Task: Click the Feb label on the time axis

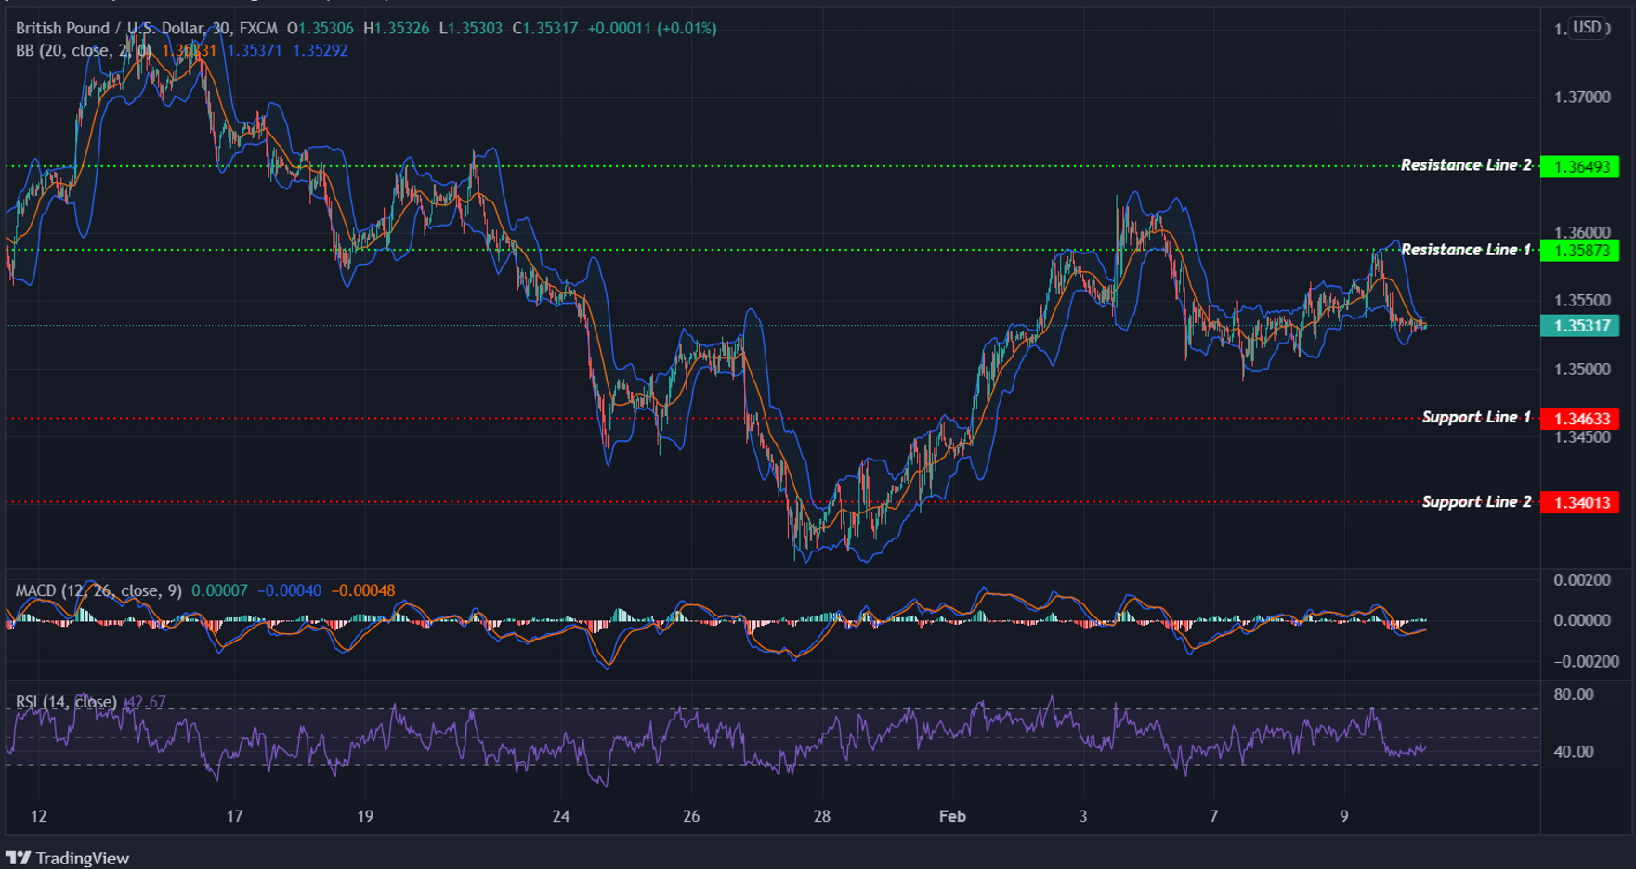Action: click(x=951, y=816)
